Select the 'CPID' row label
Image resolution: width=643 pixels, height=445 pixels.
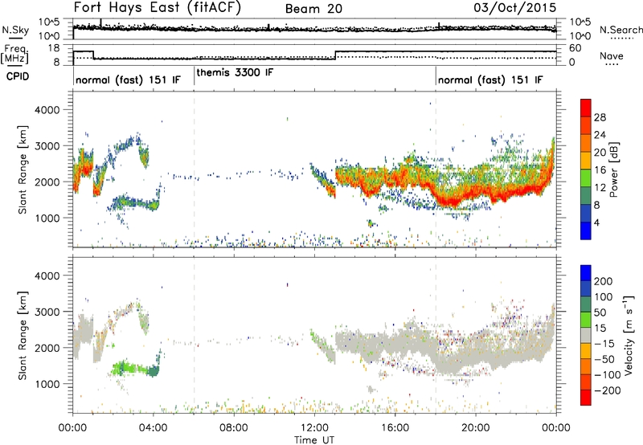pos(18,76)
